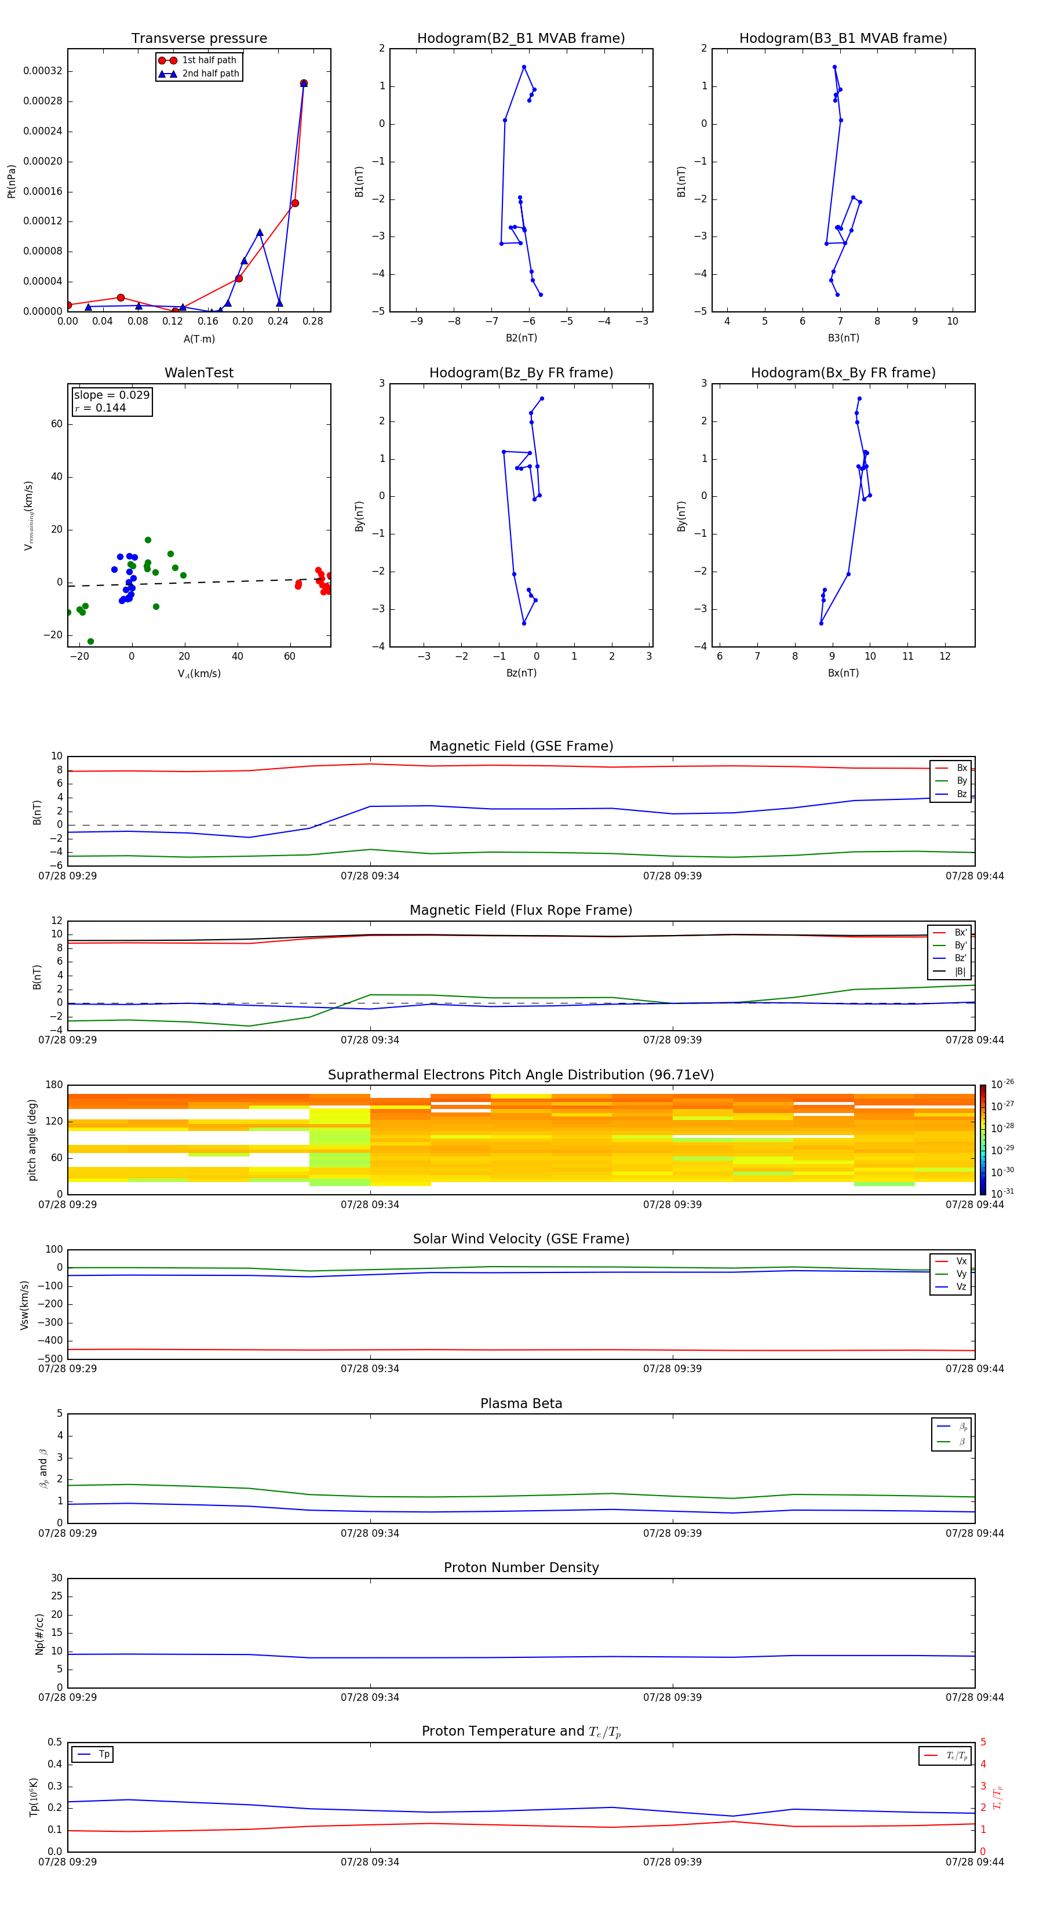Click "07/28 09:39" tick under Proton Number Density plot
This screenshot has width=1043, height=1913.
[672, 1697]
